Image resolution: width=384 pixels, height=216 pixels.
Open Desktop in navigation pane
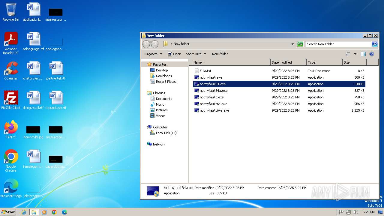[162, 70]
